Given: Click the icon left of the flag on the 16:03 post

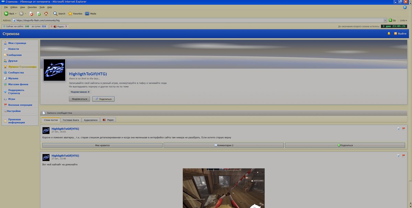Looking at the screenshot, I should pyautogui.click(x=398, y=129).
